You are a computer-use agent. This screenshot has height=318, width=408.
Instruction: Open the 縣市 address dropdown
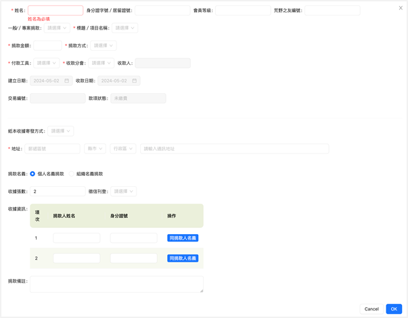95,149
